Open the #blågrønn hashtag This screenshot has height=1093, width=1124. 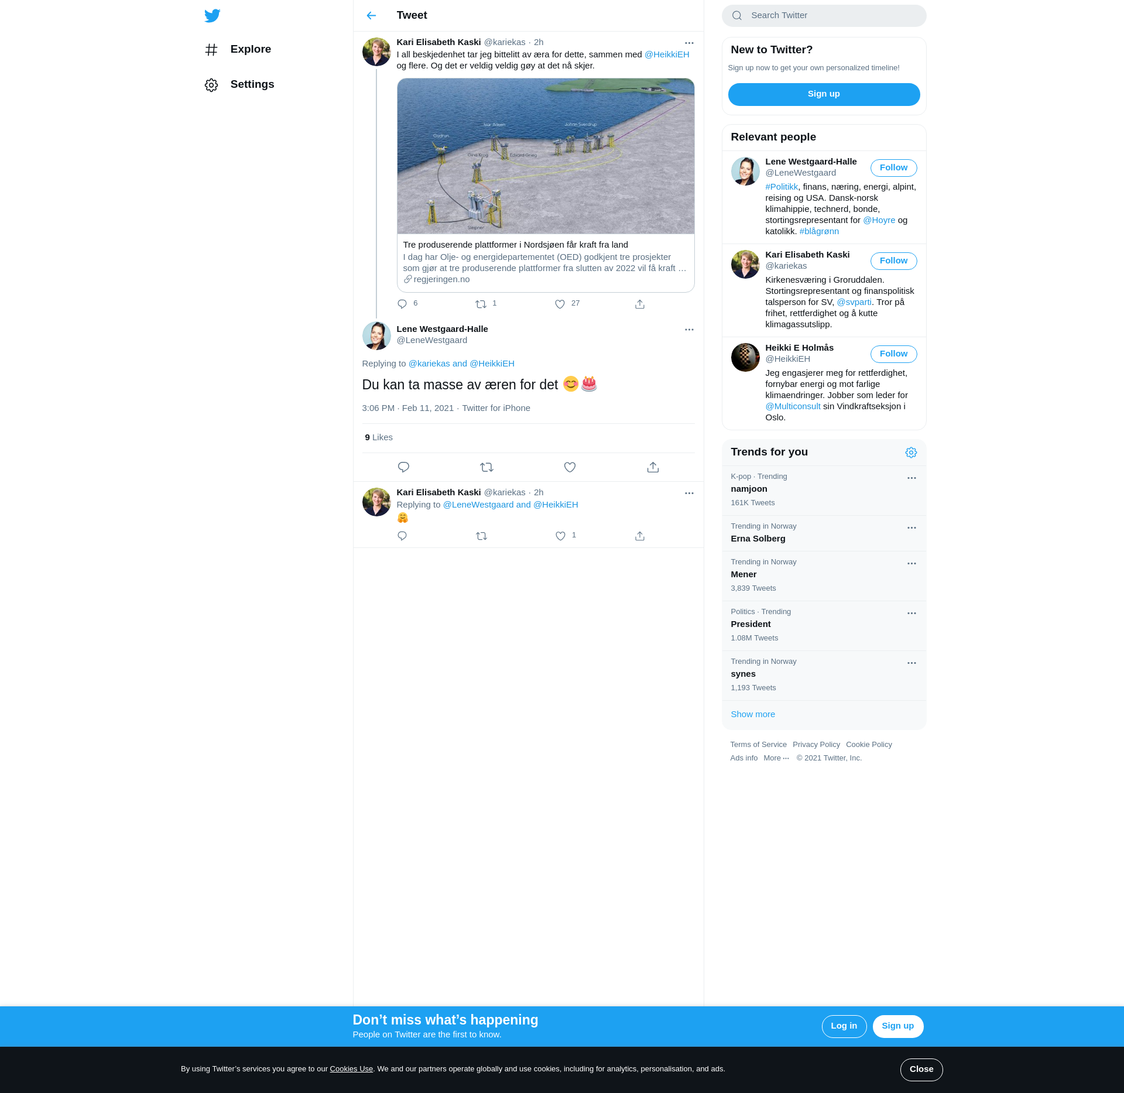coord(819,231)
